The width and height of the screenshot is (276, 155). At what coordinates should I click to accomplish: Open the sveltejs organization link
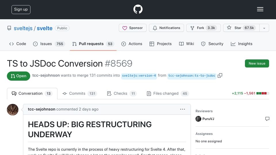23,28
